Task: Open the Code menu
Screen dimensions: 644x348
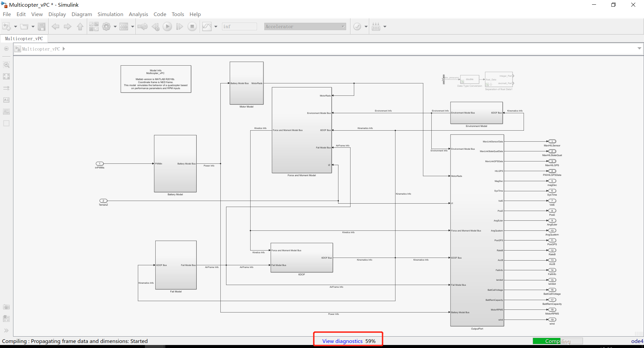Action: tap(160, 14)
